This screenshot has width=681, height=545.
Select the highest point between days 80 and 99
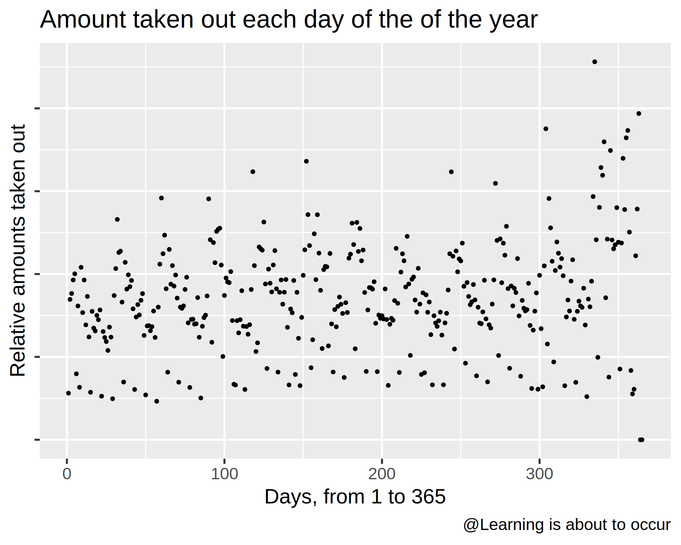tap(209, 199)
